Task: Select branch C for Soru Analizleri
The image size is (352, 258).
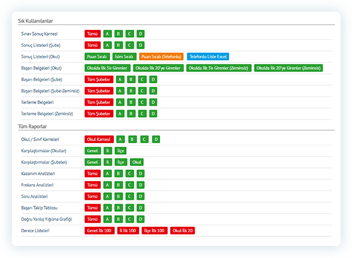Action: (x=129, y=196)
